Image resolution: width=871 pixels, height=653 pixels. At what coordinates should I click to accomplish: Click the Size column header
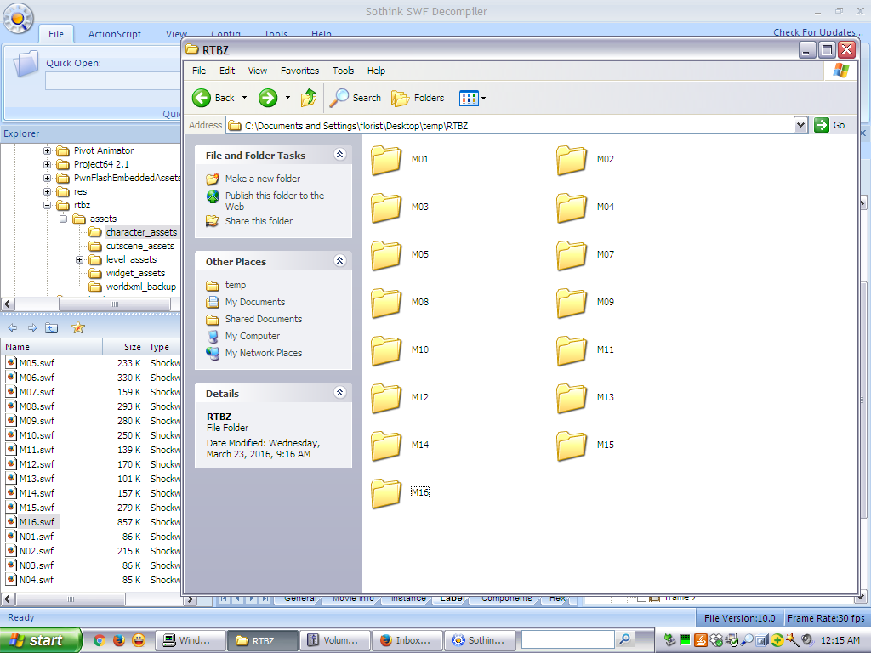coord(124,347)
